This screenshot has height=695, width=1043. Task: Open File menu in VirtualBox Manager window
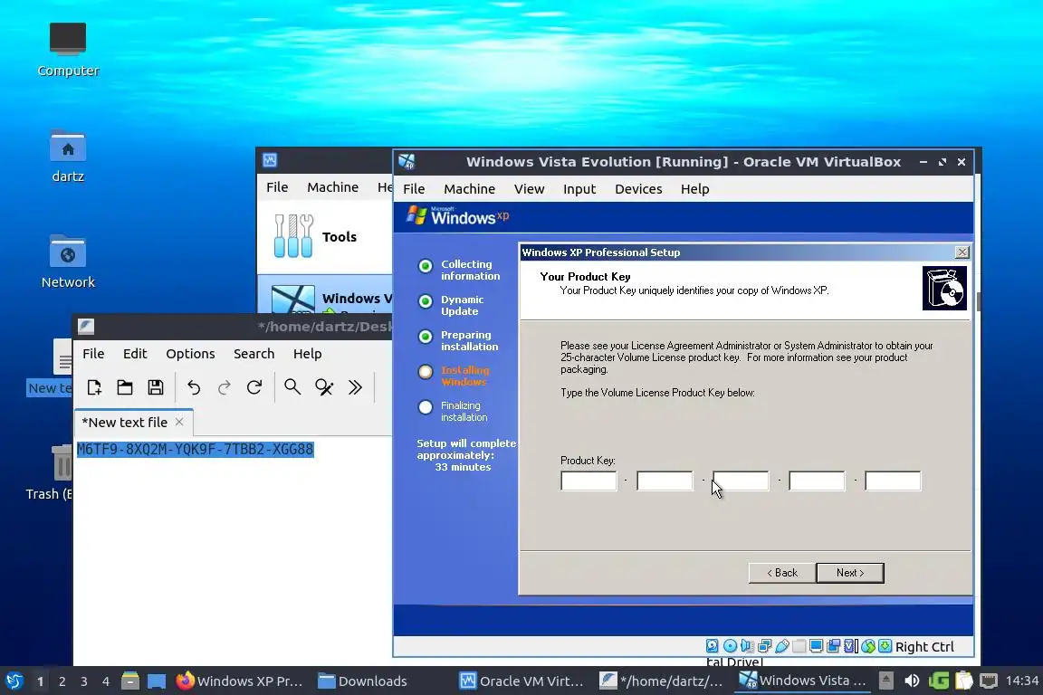point(277,187)
